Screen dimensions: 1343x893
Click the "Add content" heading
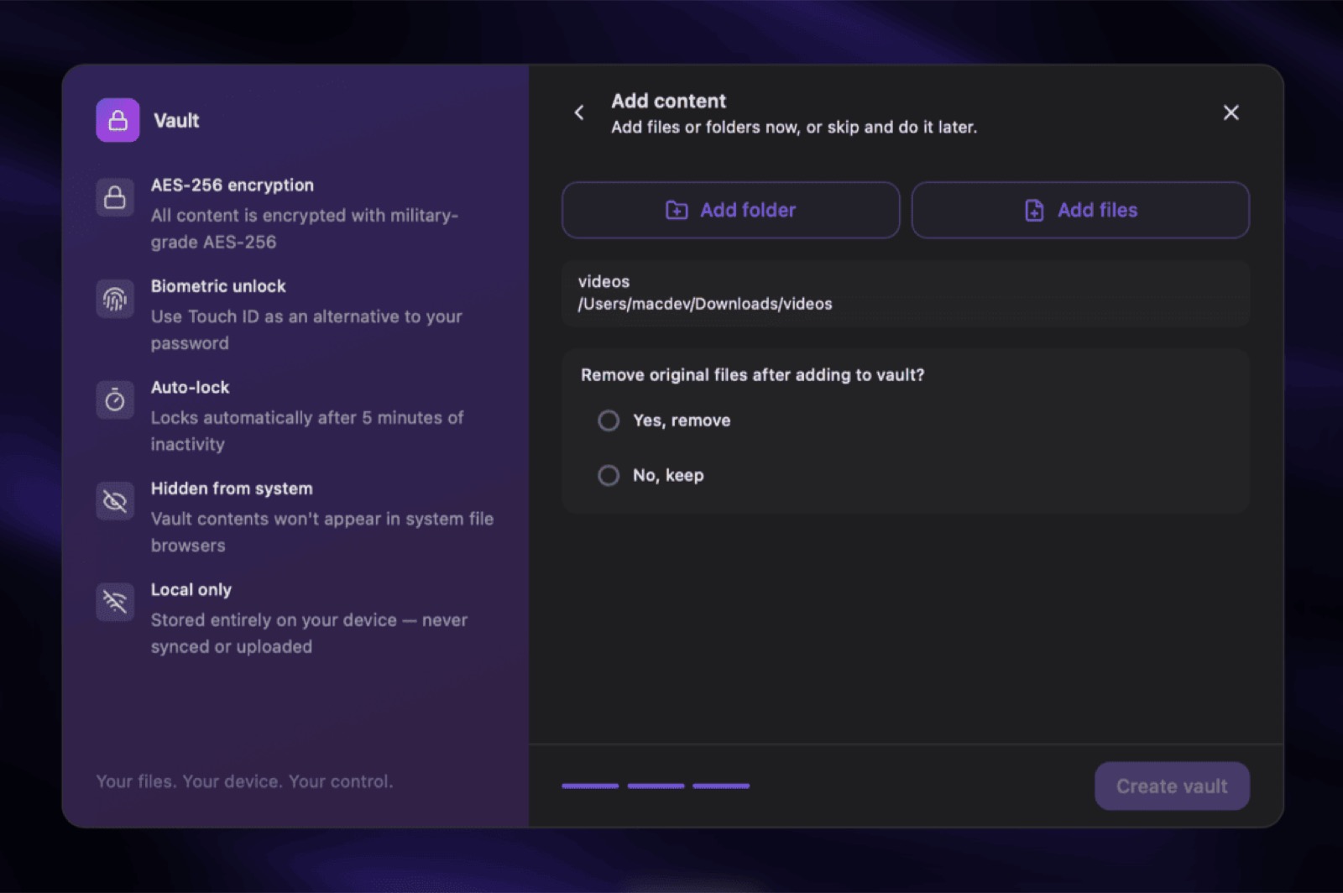(x=668, y=101)
